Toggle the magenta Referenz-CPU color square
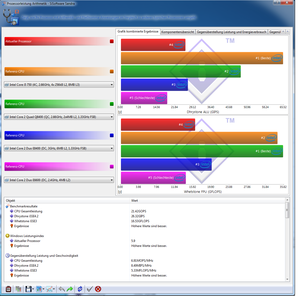 [112, 167]
